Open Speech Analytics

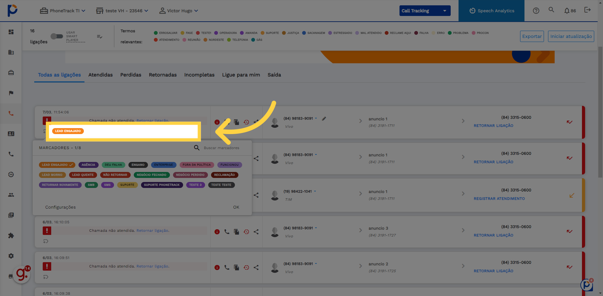492,11
